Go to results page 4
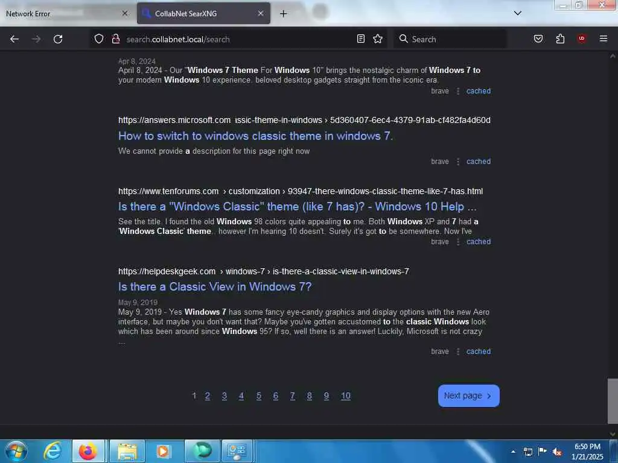618x463 pixels. (x=241, y=395)
